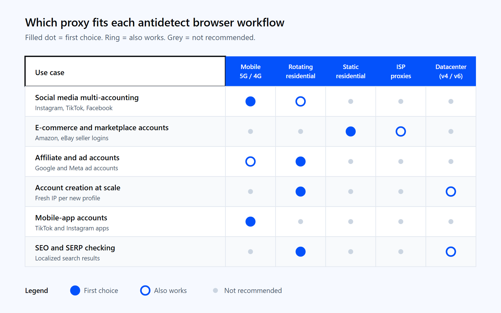The width and height of the screenshot is (501, 313).
Task: Click grey dot for Affiliate accounts under Static residential
Action: [x=351, y=161]
